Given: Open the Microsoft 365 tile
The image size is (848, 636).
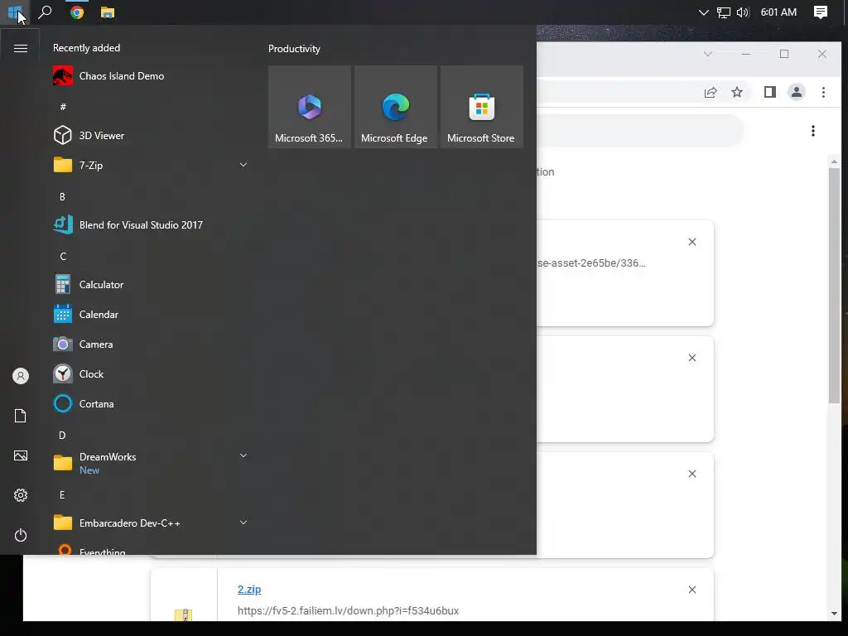Looking at the screenshot, I should (x=310, y=107).
